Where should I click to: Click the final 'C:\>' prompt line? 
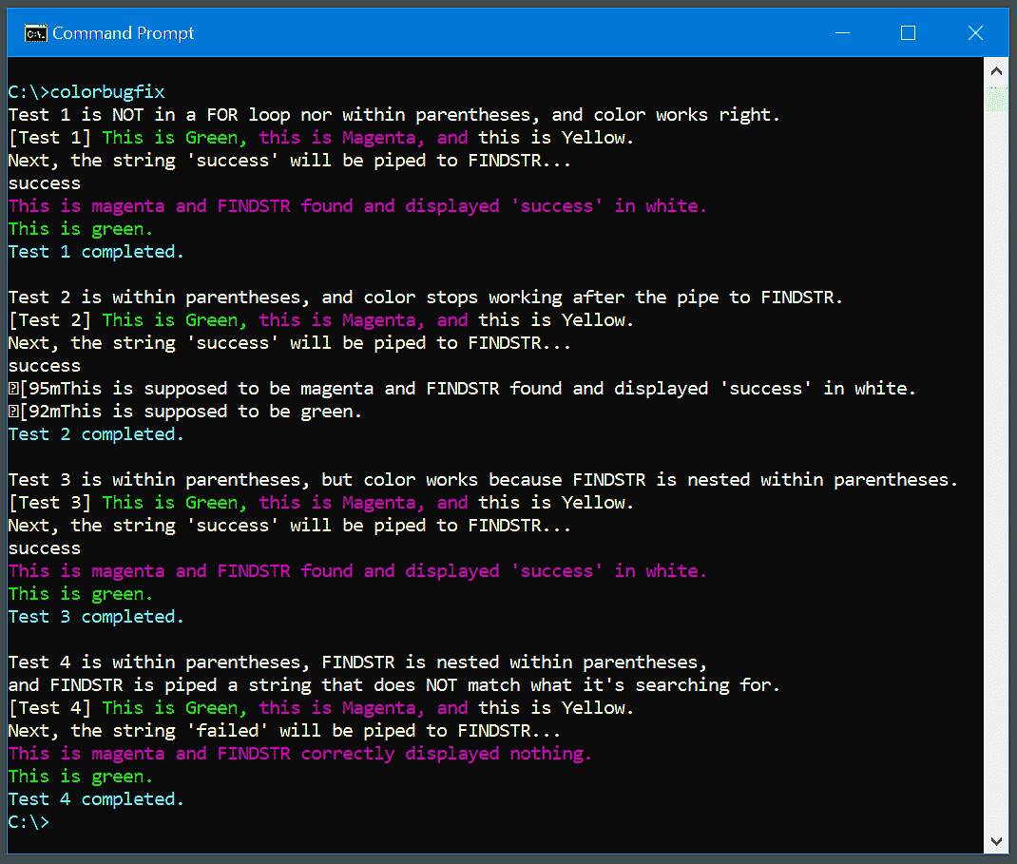coord(28,821)
